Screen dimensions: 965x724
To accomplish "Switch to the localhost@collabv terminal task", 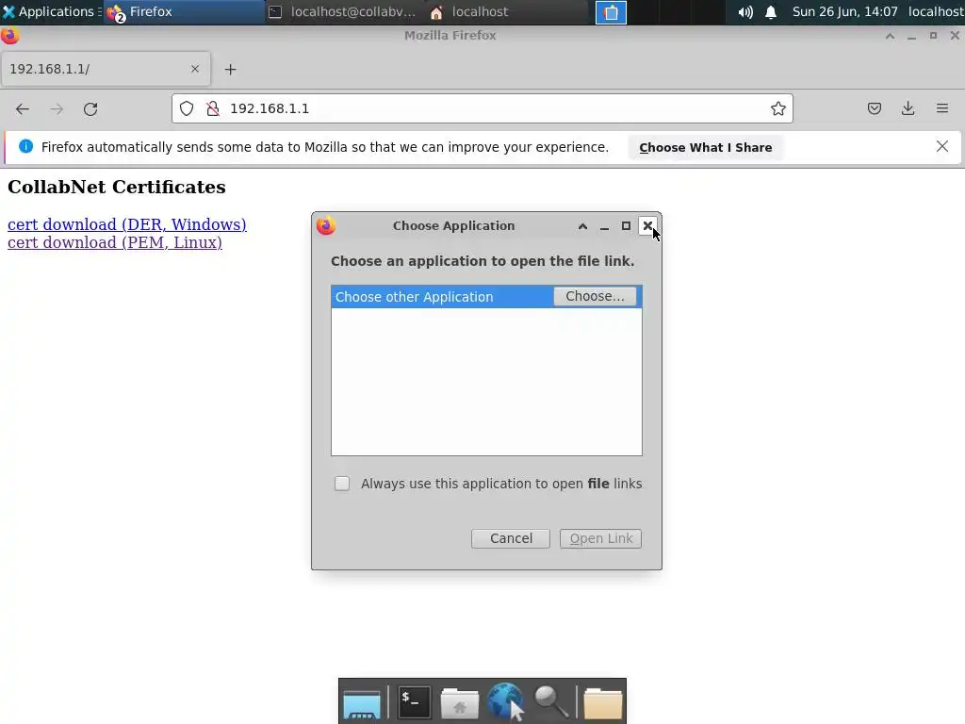I will click(x=345, y=11).
